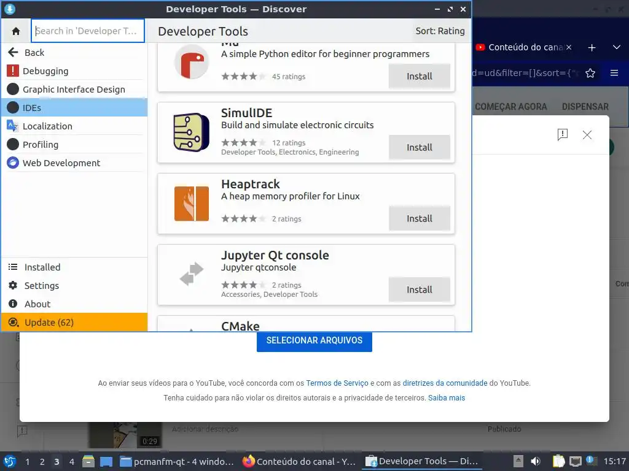Open the Installed applications list

coord(74,267)
